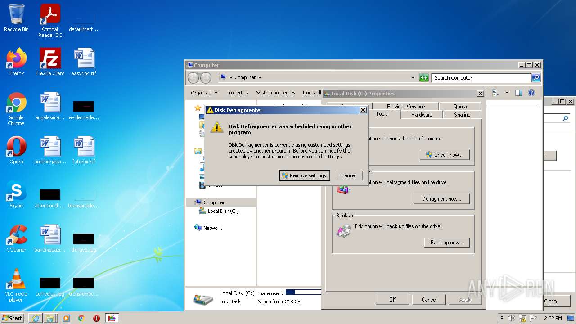This screenshot has height=324, width=576.
Task: Toggle the preview pane icon
Action: click(x=519, y=93)
